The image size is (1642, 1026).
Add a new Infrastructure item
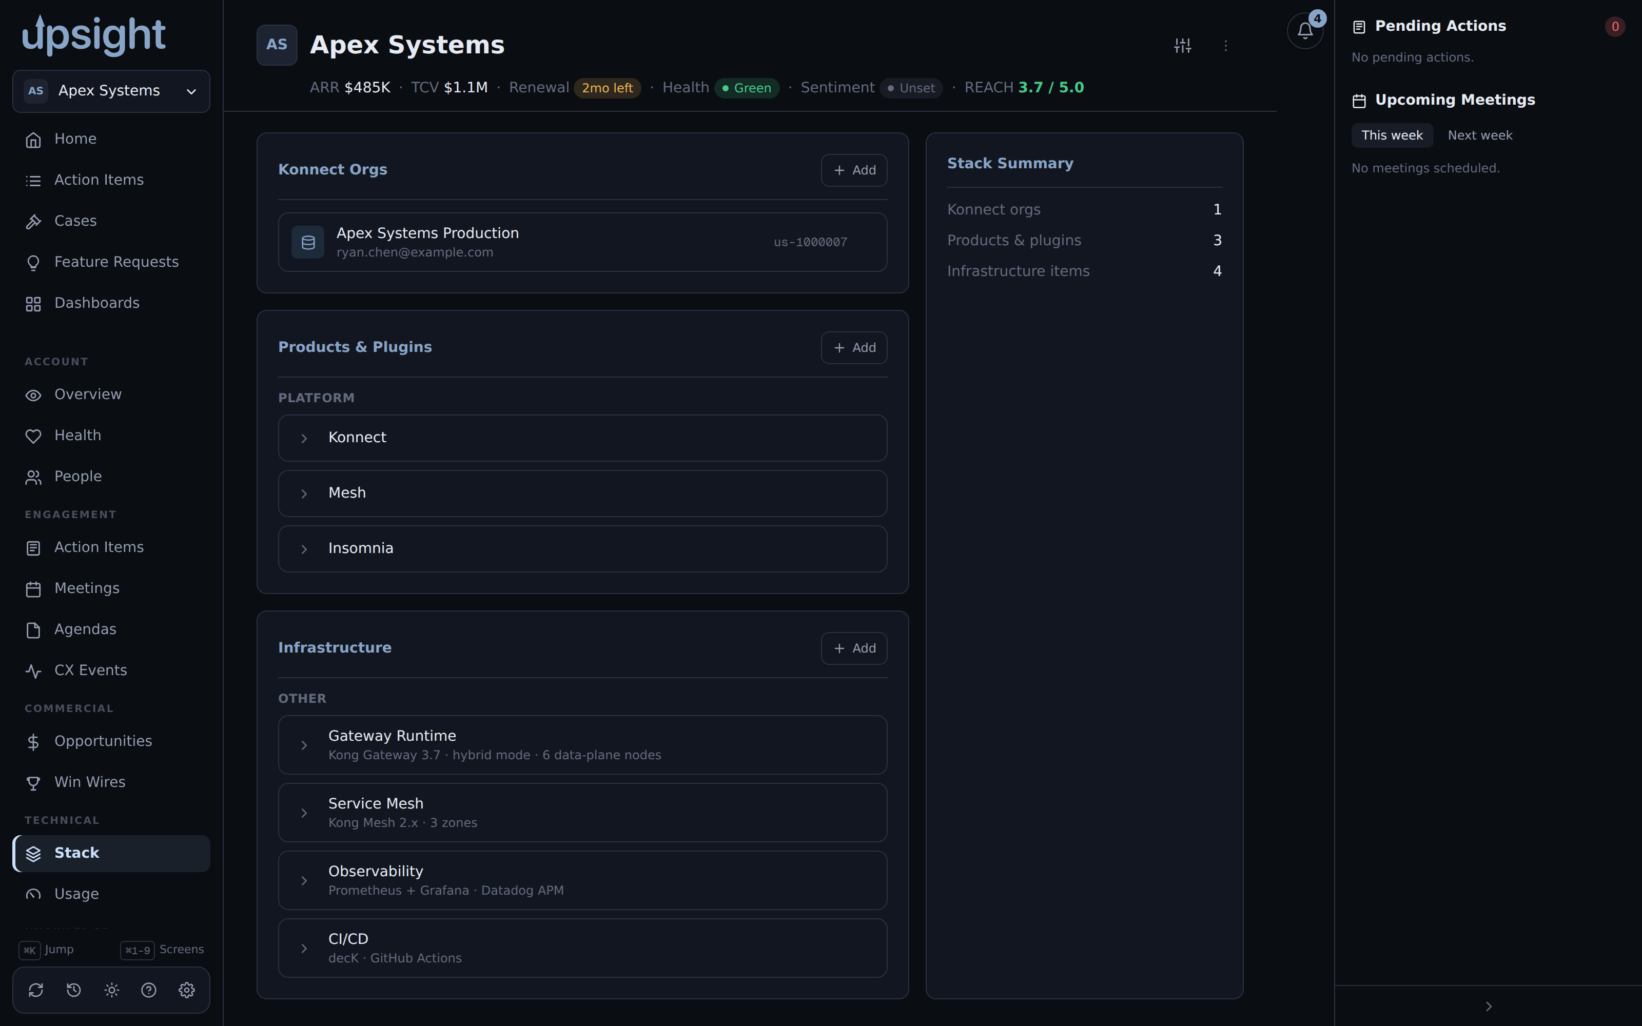click(x=853, y=648)
